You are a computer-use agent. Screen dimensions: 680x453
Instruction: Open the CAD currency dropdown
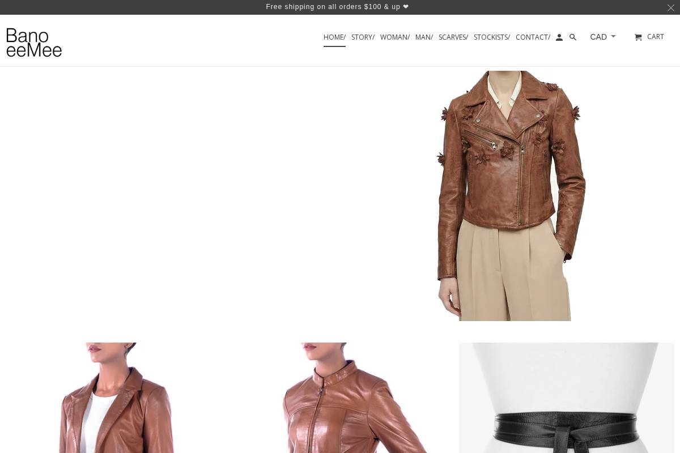(x=598, y=36)
